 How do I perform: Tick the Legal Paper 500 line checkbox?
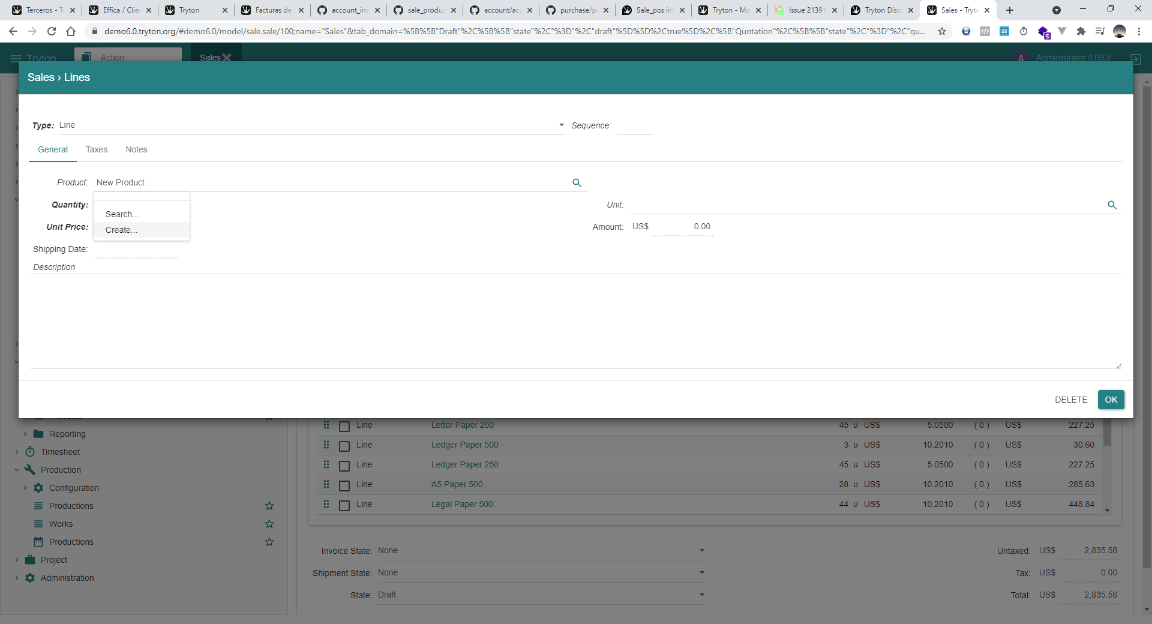pyautogui.click(x=344, y=505)
